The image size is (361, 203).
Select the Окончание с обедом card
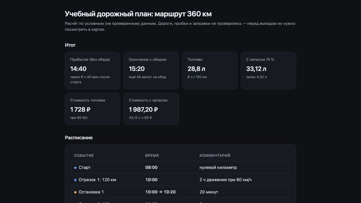[x=151, y=70]
